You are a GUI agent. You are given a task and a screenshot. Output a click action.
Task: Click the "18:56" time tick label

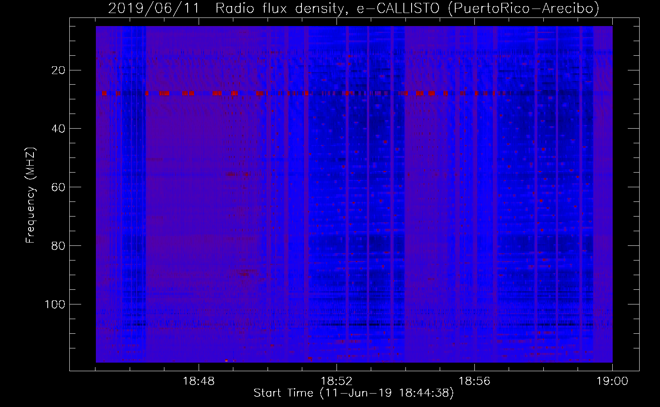coord(474,382)
